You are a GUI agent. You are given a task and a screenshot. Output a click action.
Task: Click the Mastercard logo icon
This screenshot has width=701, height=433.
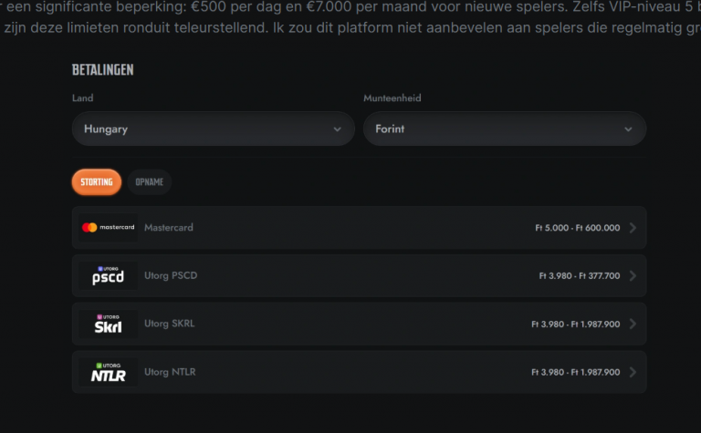click(x=109, y=228)
